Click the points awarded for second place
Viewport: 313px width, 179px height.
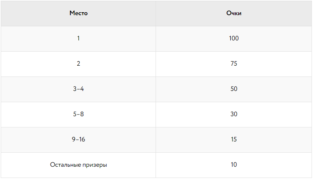click(234, 64)
